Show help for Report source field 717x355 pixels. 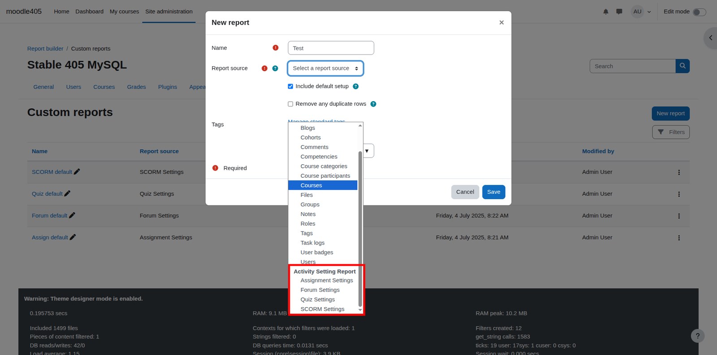point(275,68)
